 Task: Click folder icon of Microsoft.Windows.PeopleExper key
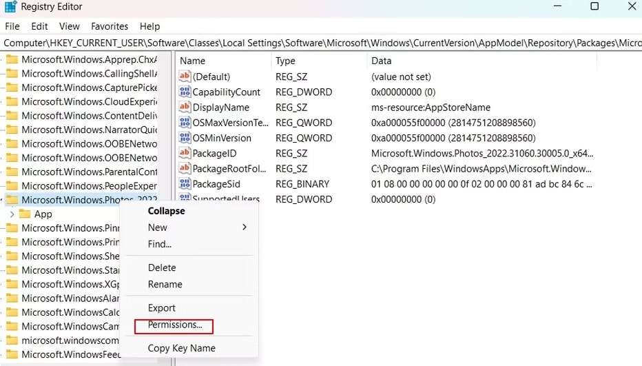[x=12, y=185]
